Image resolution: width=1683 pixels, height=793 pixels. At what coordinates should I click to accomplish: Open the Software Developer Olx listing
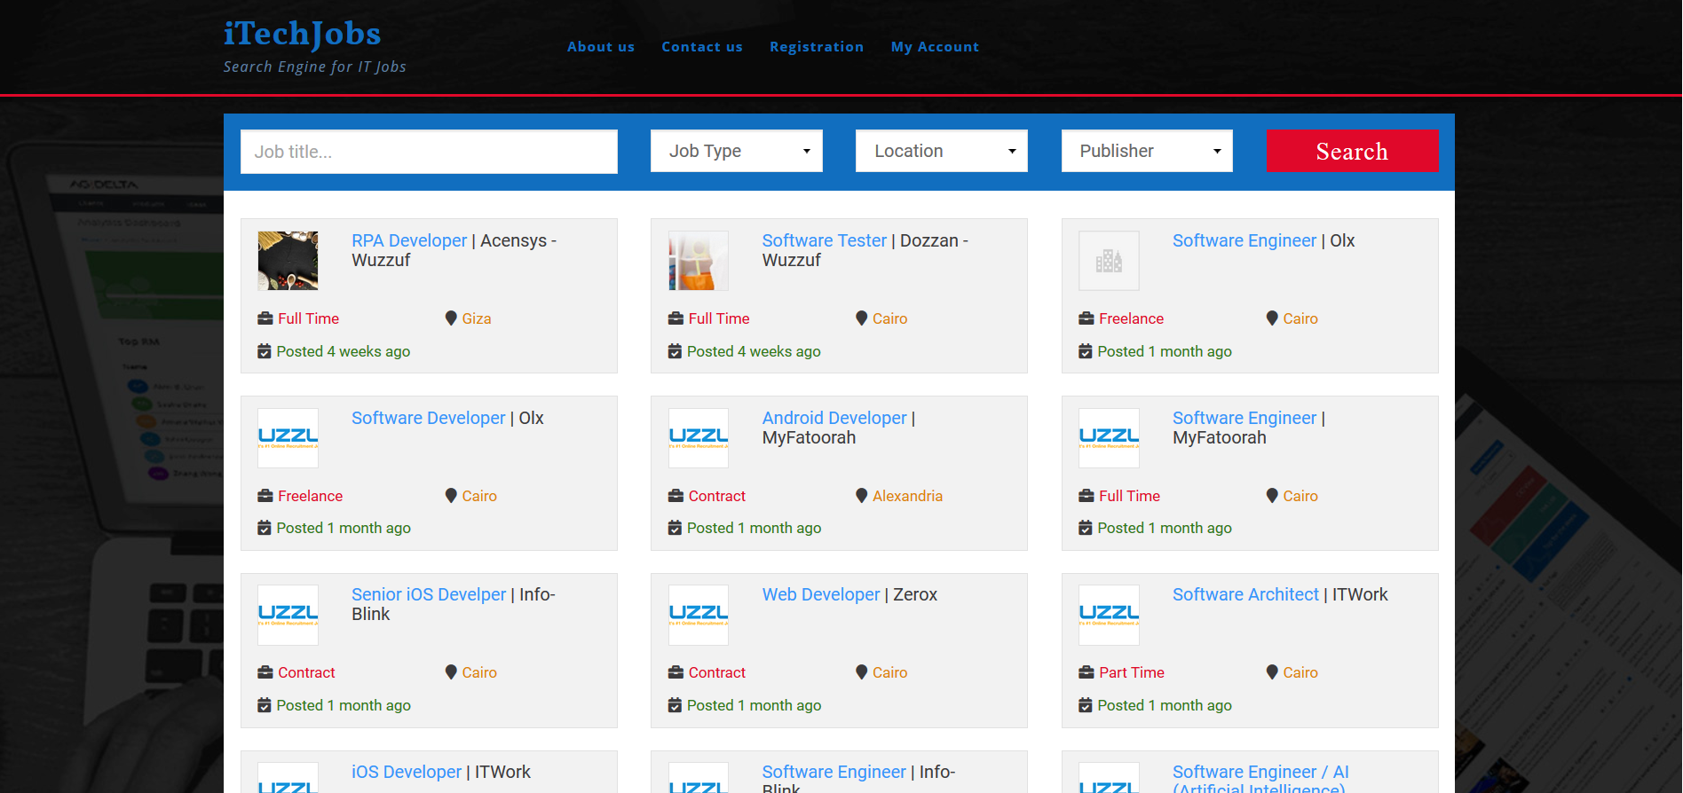pos(429,418)
